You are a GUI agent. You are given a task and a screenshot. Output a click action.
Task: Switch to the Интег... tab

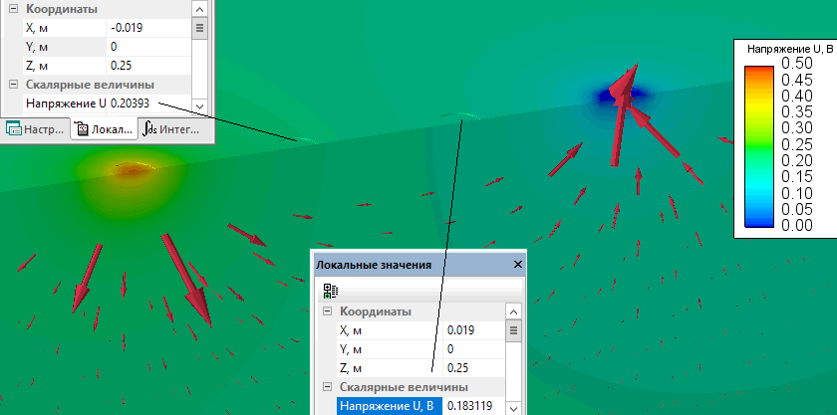[171, 129]
